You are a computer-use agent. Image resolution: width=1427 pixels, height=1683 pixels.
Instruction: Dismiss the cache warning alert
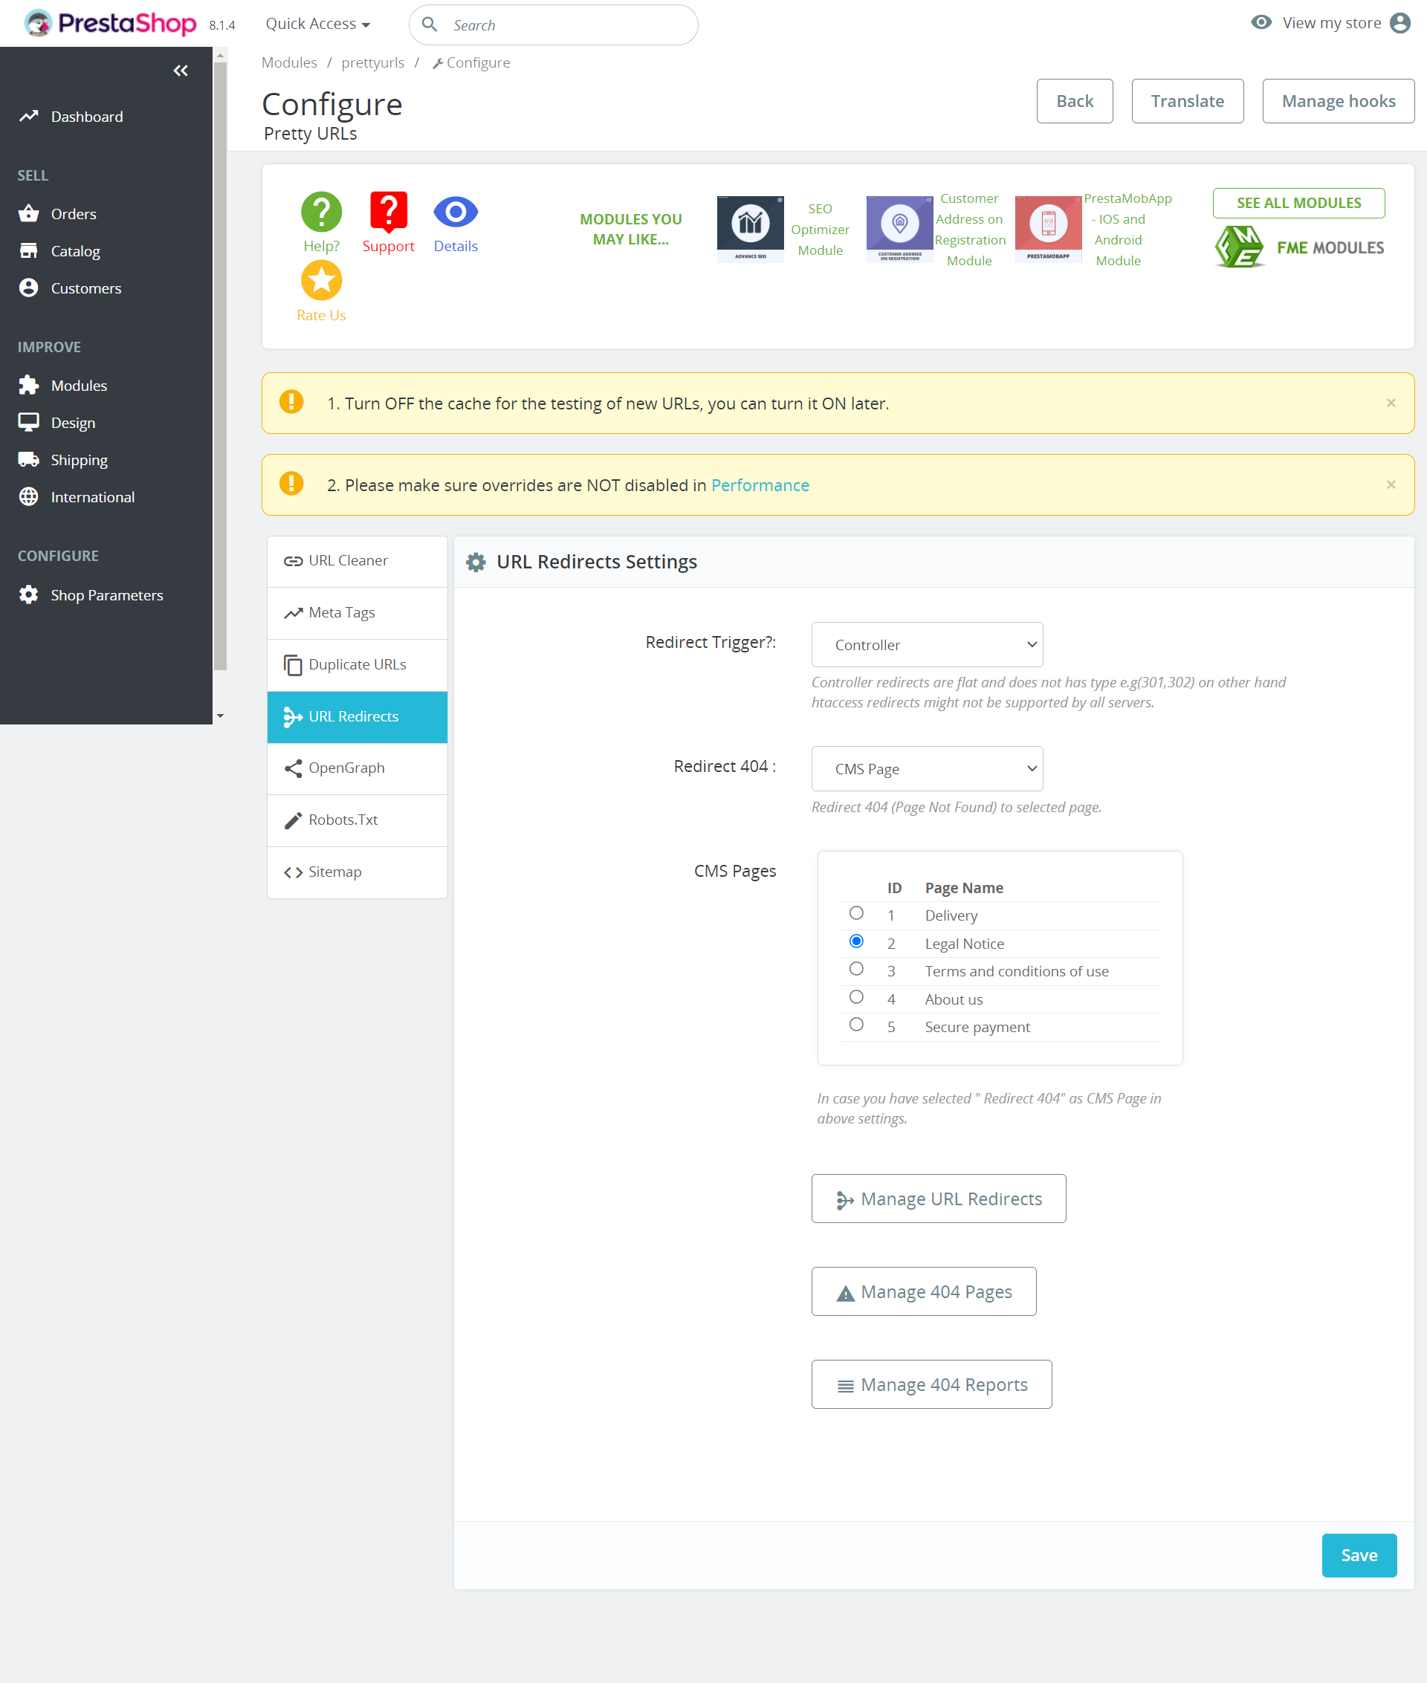coord(1391,403)
